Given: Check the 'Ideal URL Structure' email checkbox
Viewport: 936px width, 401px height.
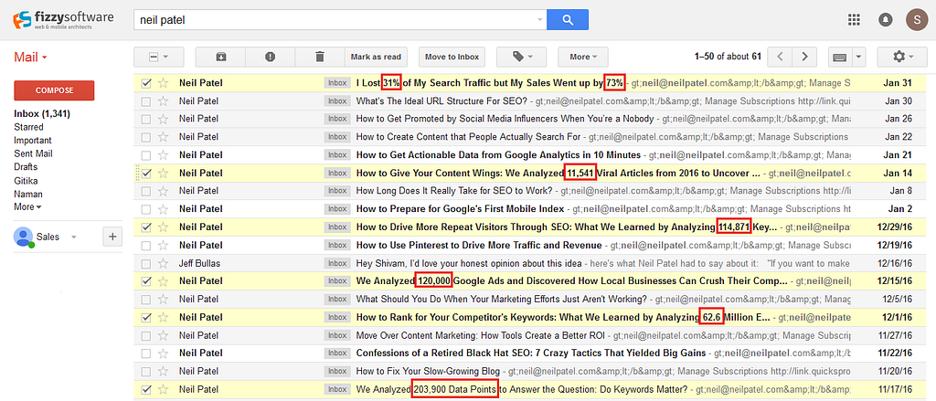Looking at the screenshot, I should pyautogui.click(x=145, y=101).
